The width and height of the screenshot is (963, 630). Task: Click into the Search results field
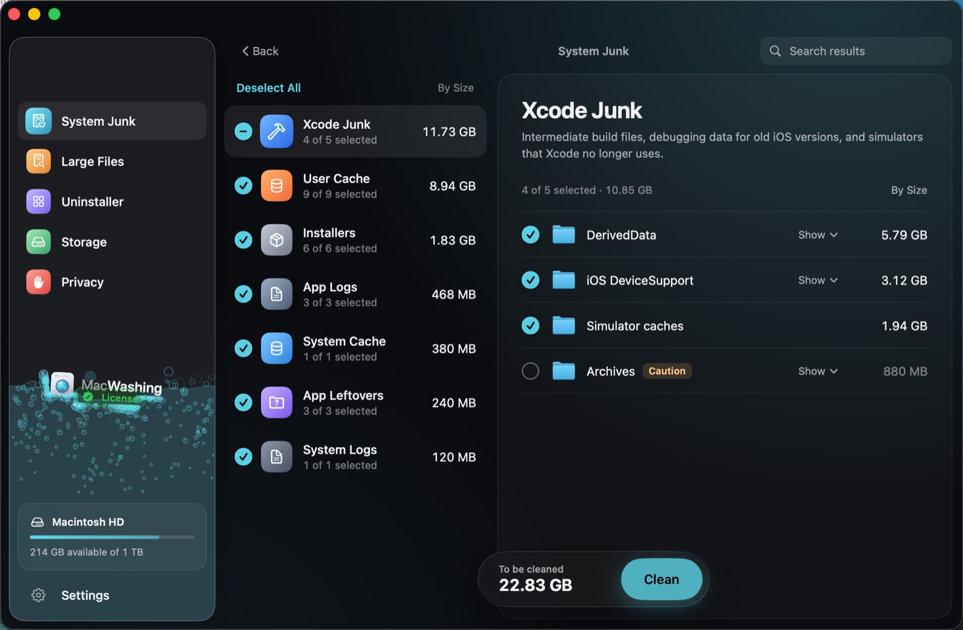[x=855, y=51]
